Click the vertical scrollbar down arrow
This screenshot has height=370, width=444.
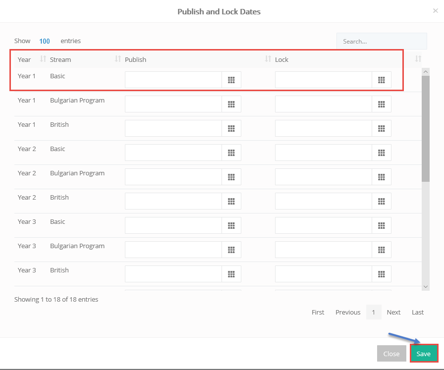pyautogui.click(x=425, y=287)
